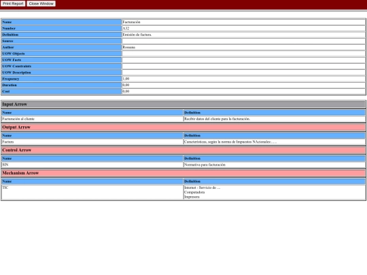Click the 'Input Arrow' section header
This screenshot has width=367, height=275.
click(x=183, y=105)
